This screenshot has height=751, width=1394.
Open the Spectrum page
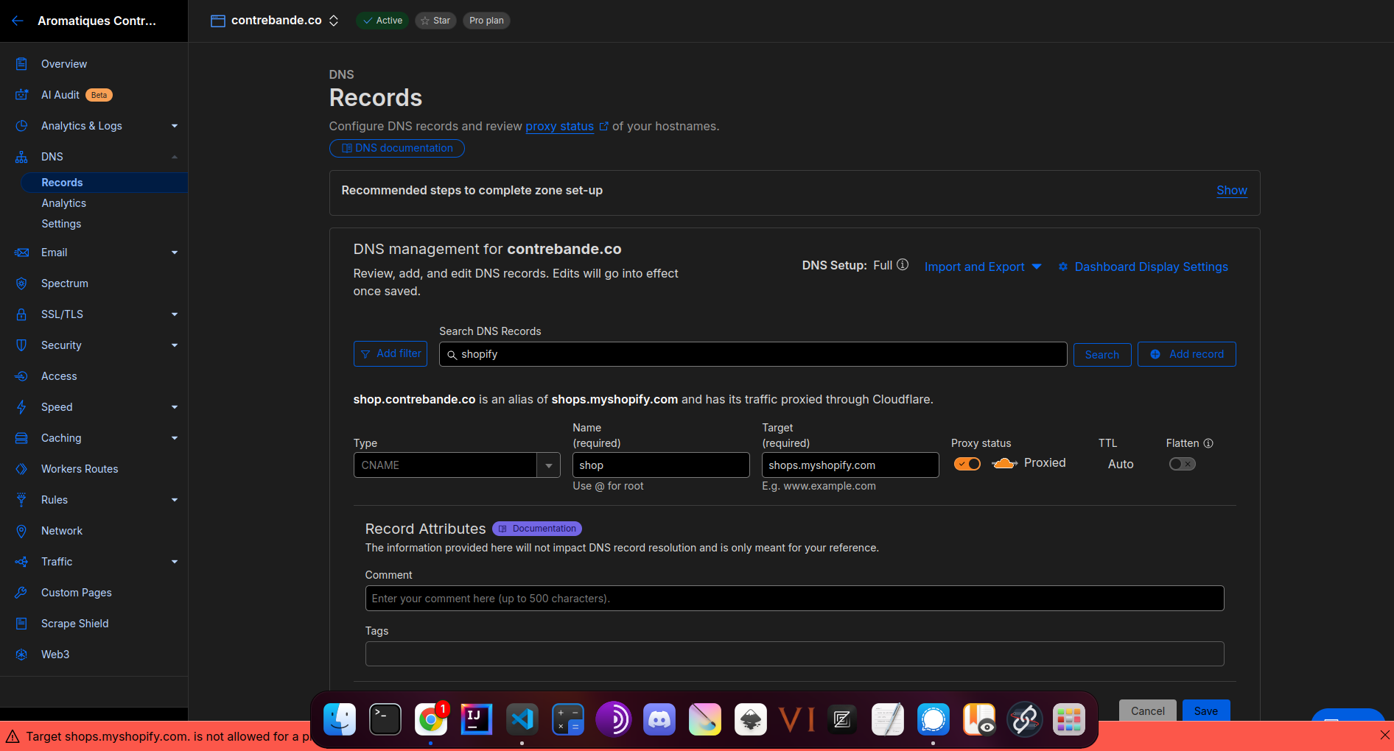[x=65, y=283]
